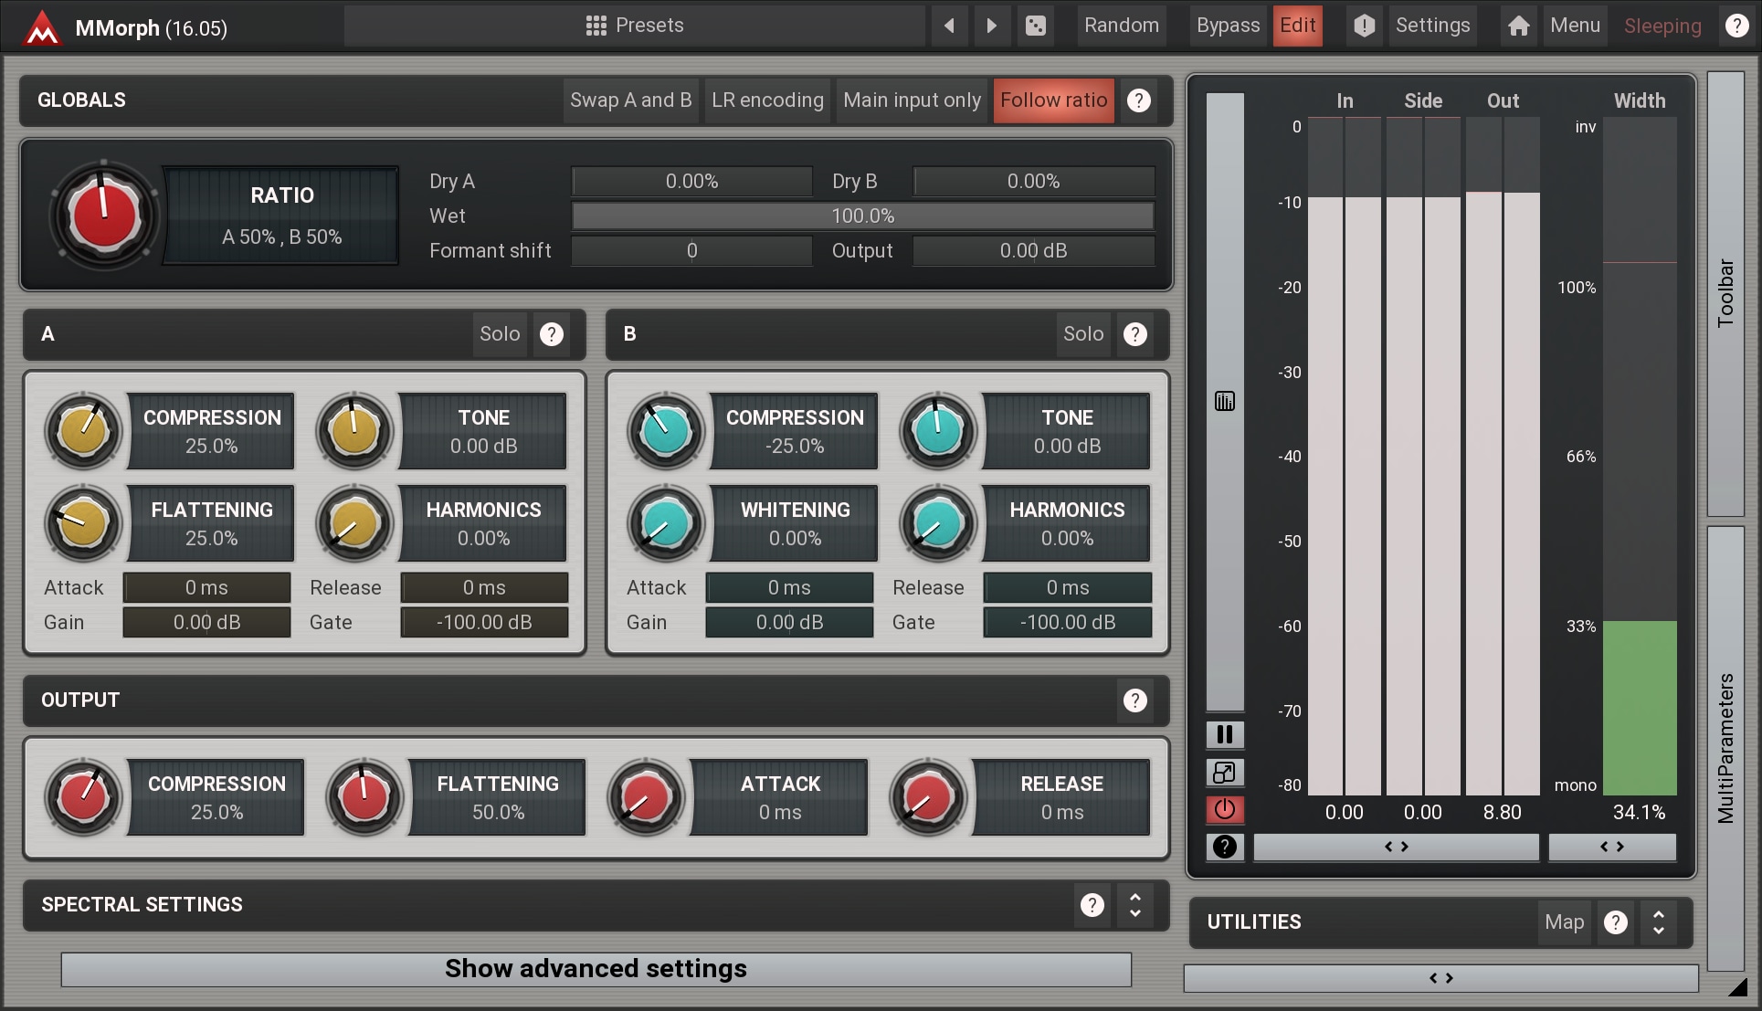The width and height of the screenshot is (1762, 1011).
Task: Toggle LR encoding
Action: pyautogui.click(x=767, y=100)
